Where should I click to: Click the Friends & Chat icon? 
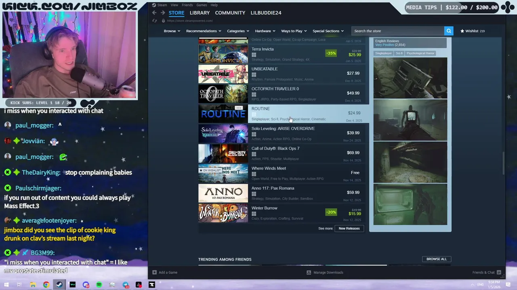point(499,272)
